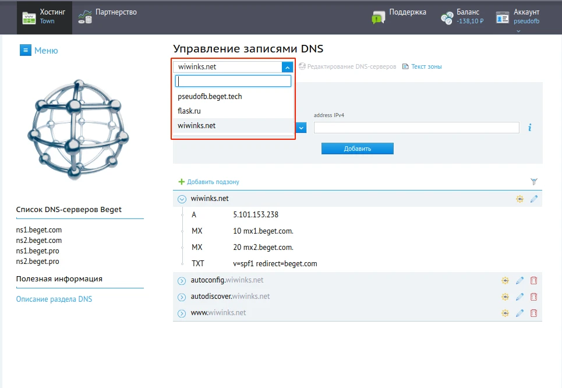Click the blue info icon beside the IPv4 field
The image size is (562, 388).
(529, 128)
